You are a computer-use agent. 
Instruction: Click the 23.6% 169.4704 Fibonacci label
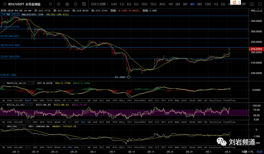click(x=10, y=56)
